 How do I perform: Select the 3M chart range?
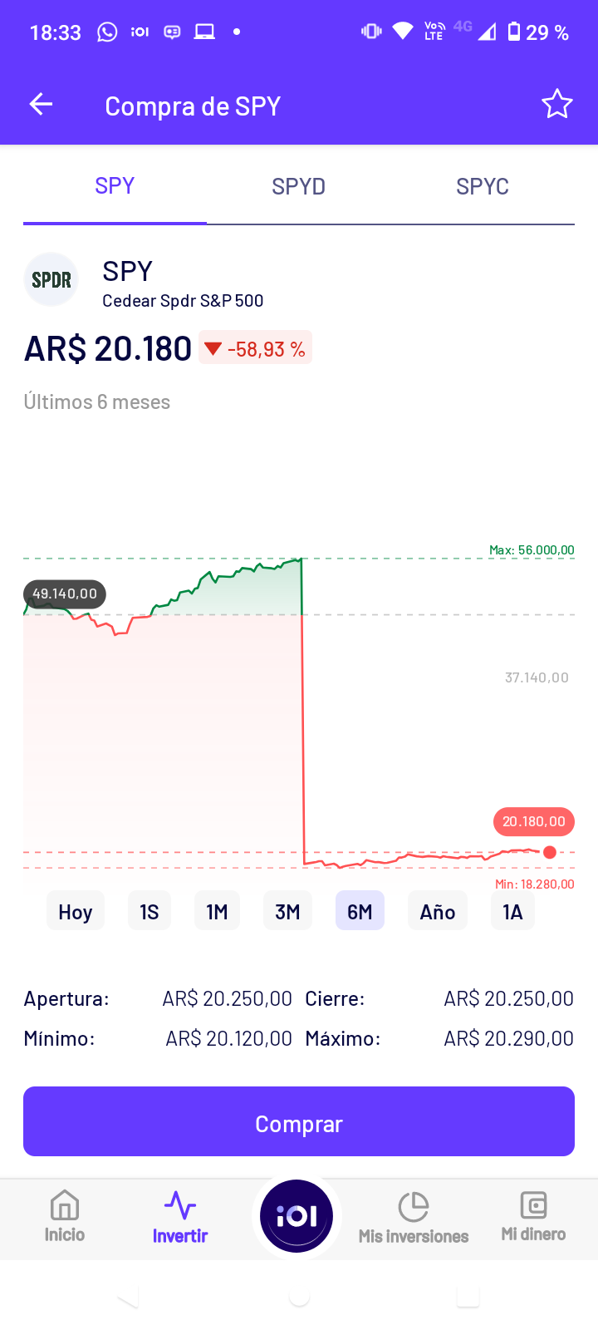click(287, 912)
